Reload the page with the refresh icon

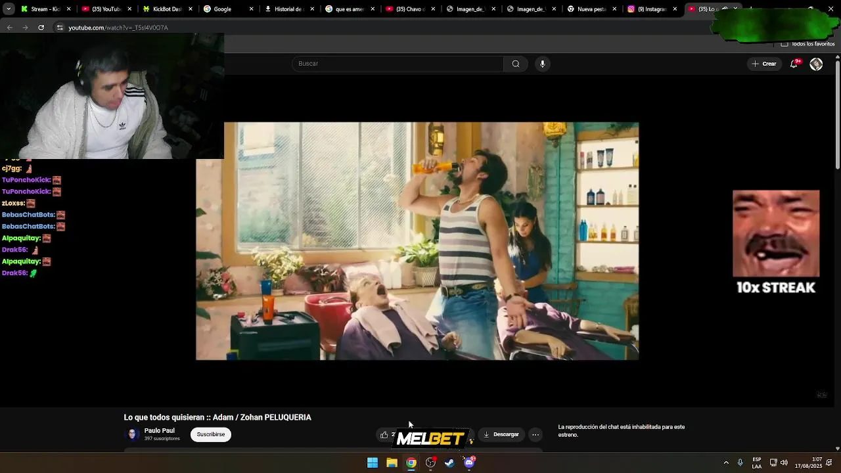click(x=41, y=28)
